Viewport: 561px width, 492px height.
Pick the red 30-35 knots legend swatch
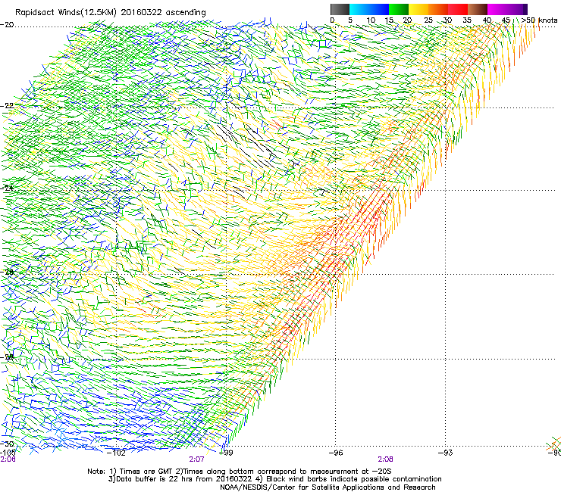[x=458, y=9]
